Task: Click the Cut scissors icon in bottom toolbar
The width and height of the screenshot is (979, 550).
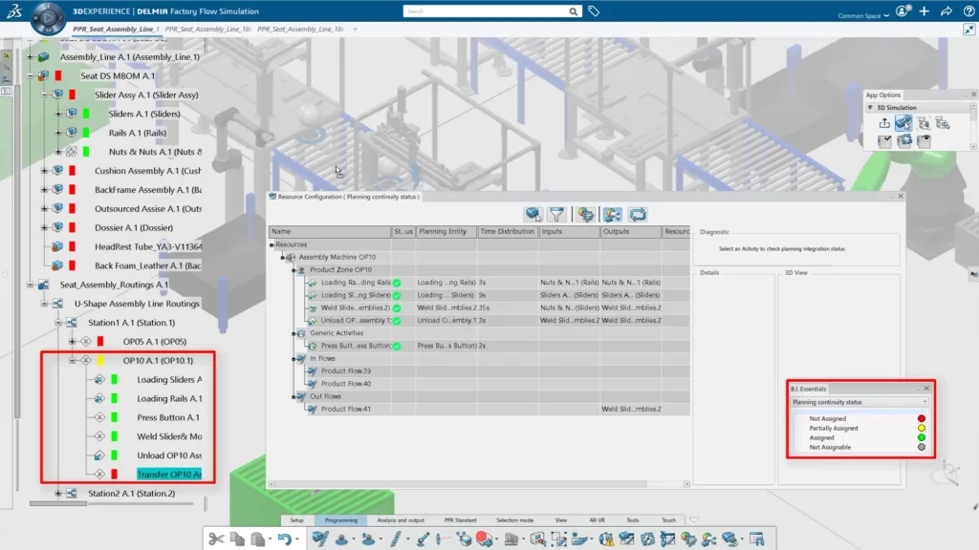Action: [x=216, y=539]
